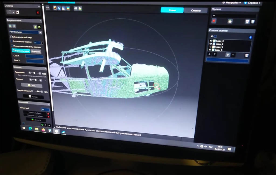Viewport: 276px width, 175px height.
Task: Adjust the Закрыть отверстия slider handle
Action: pos(38,91)
